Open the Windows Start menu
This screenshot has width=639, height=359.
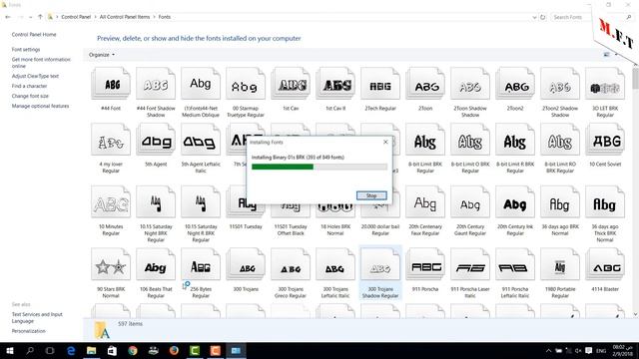tap(10, 350)
